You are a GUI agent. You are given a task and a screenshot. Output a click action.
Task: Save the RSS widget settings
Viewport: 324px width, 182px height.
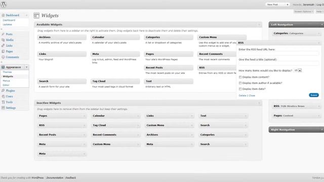[314, 95]
